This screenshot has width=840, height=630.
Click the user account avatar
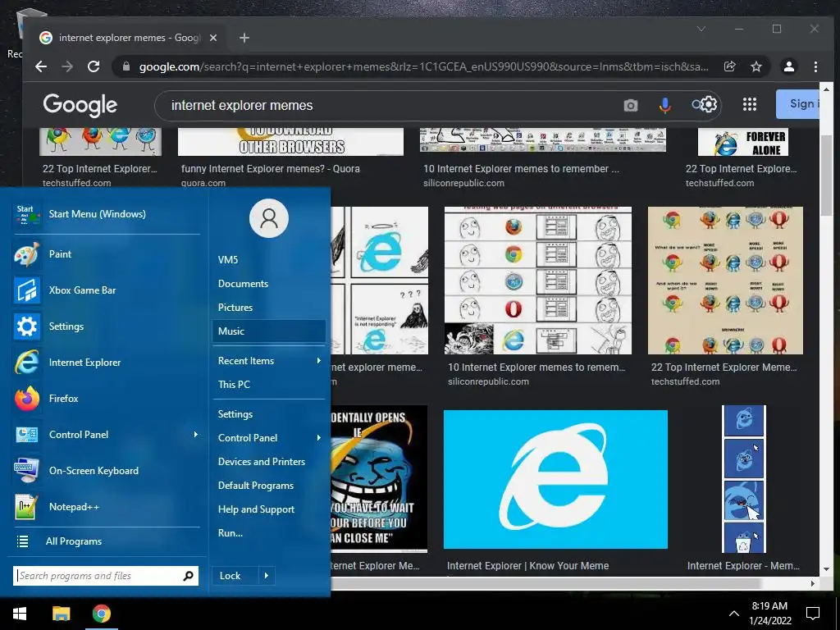point(269,218)
